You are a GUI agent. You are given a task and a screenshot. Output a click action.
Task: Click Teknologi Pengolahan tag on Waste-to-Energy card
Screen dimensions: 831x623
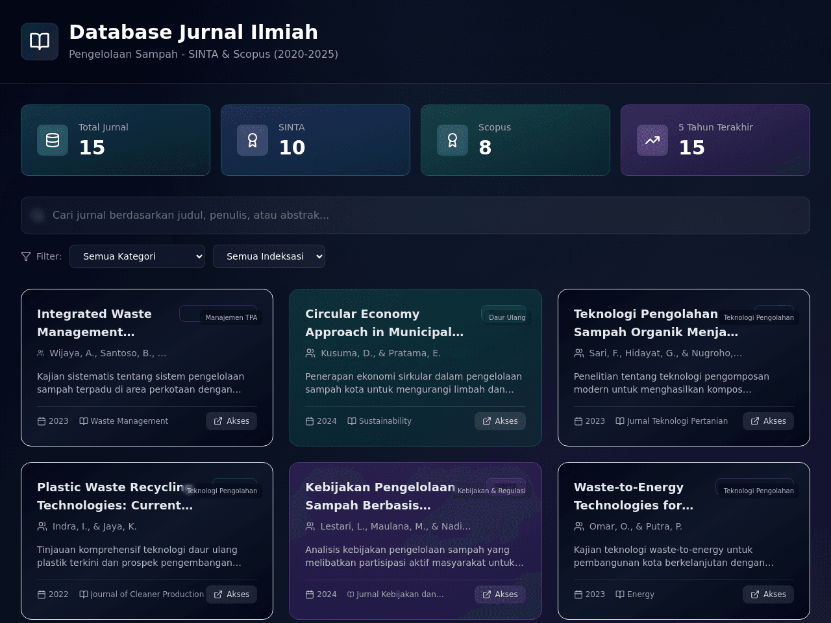point(758,491)
